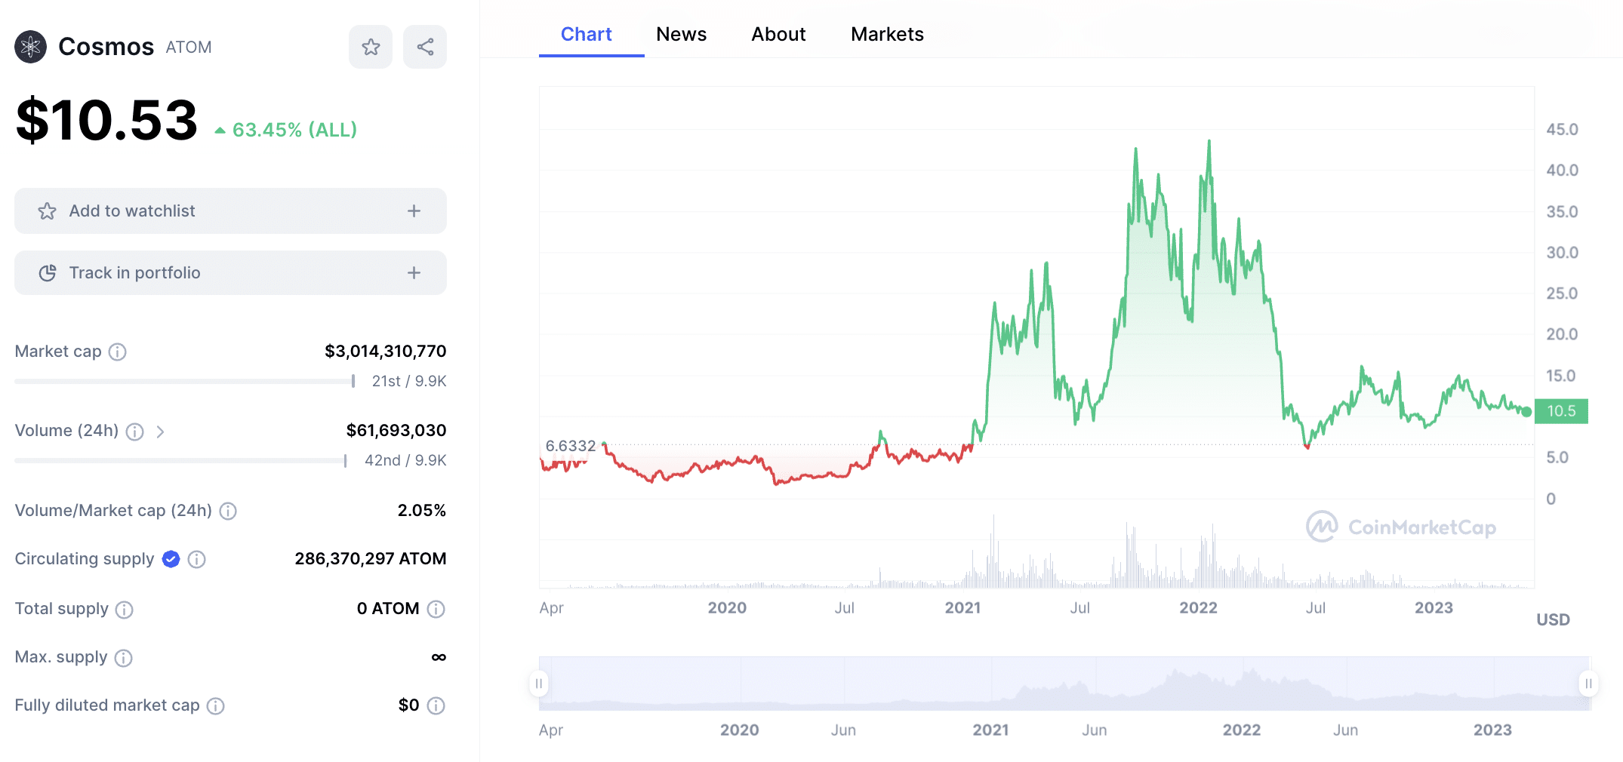The width and height of the screenshot is (1623, 762).
Task: Click the $3,014,310,770 market cap value
Action: click(x=386, y=352)
